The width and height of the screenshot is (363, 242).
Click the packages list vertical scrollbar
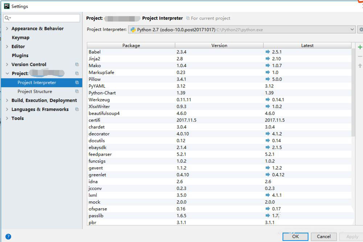(x=353, y=93)
